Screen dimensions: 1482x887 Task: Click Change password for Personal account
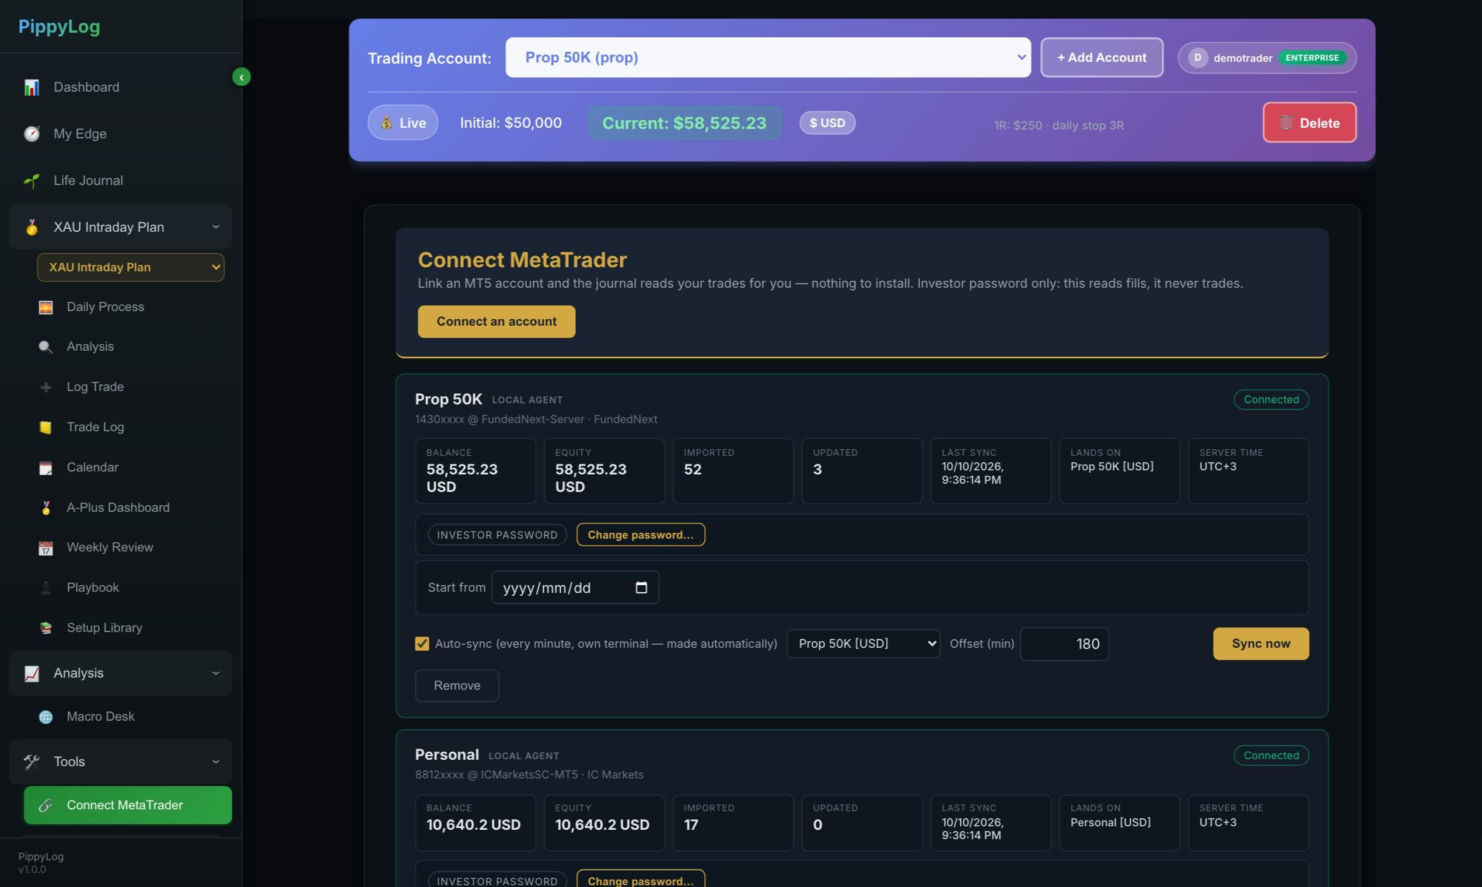coord(641,880)
